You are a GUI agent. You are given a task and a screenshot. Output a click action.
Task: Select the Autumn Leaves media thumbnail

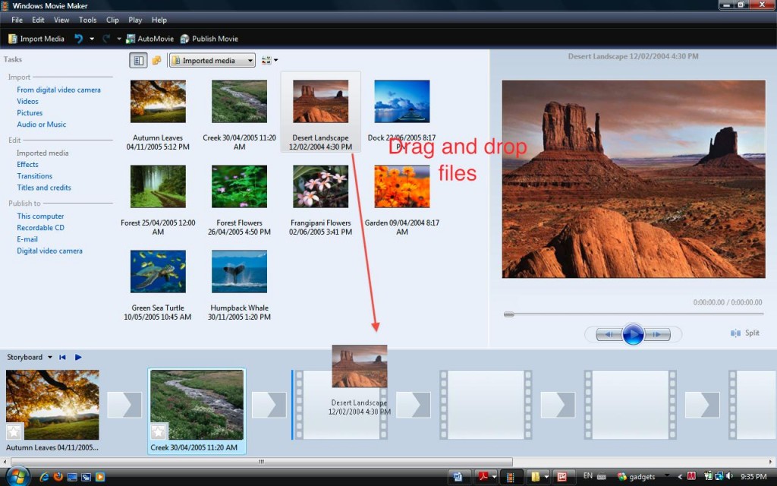(x=158, y=102)
